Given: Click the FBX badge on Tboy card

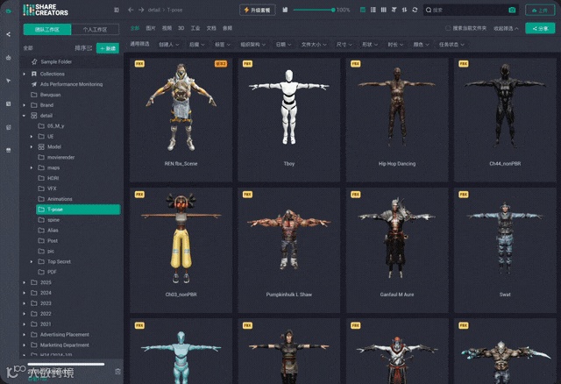Looking at the screenshot, I should [x=247, y=64].
